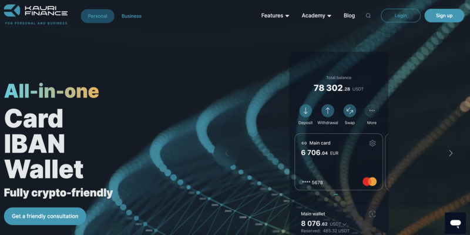Click the Main wallet scan icon
Viewport: 470px width, 235px height.
pos(372,214)
